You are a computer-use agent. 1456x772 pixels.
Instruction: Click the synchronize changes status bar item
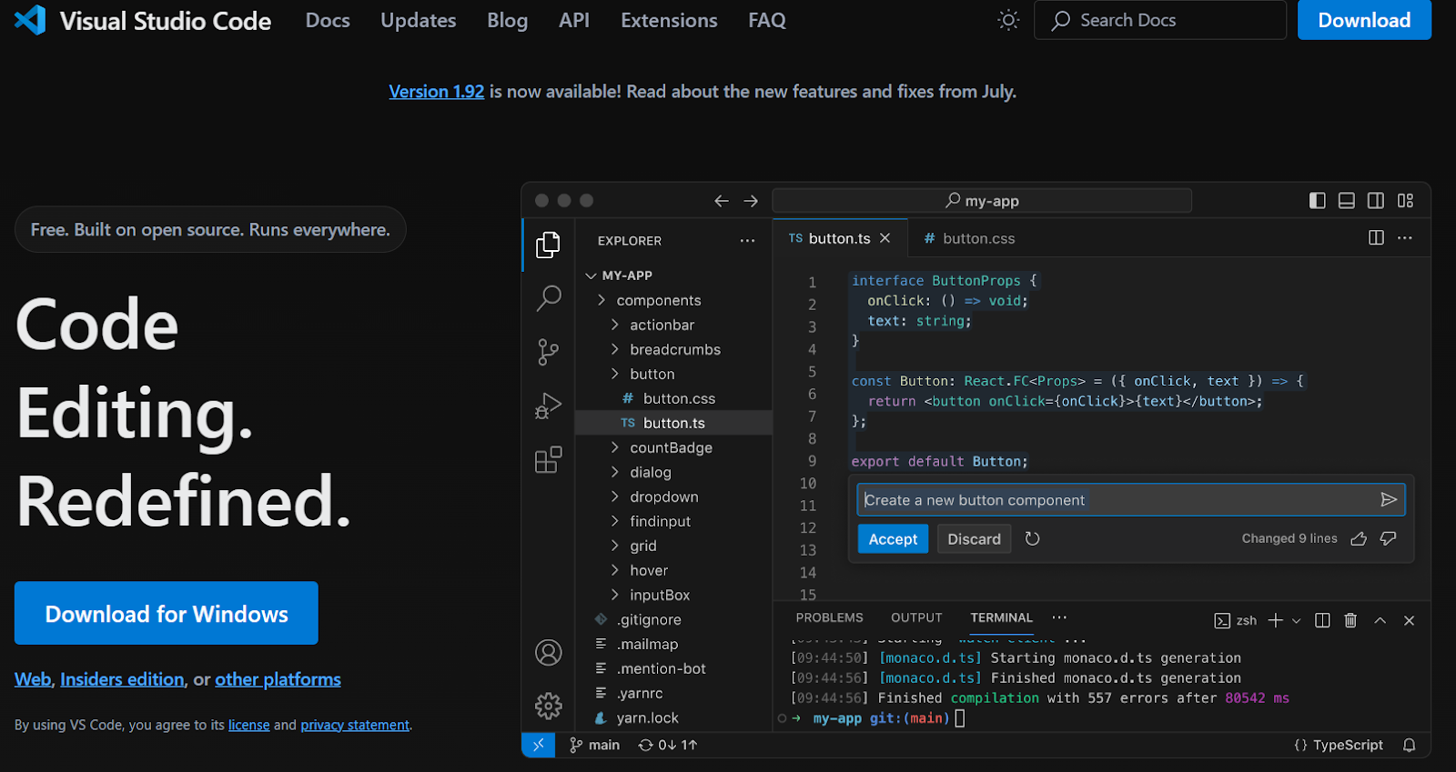coord(667,745)
